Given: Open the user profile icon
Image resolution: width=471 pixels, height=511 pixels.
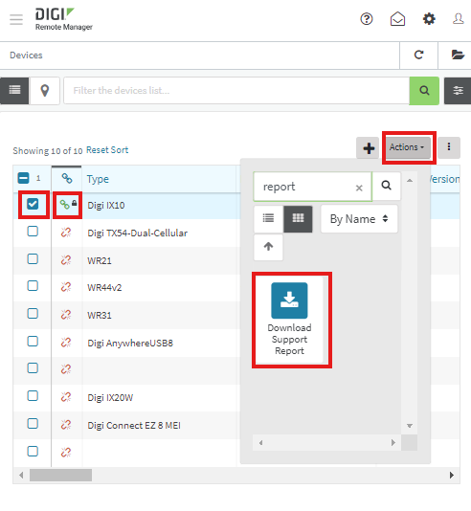Looking at the screenshot, I should coord(458,18).
